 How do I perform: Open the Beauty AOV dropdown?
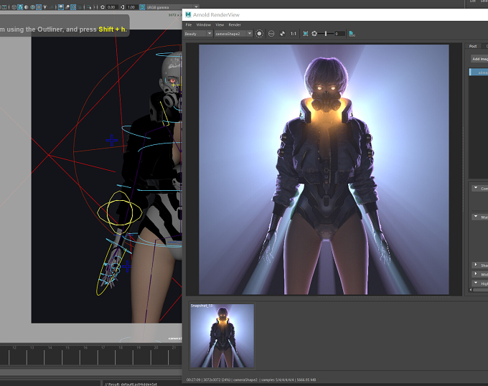point(198,34)
